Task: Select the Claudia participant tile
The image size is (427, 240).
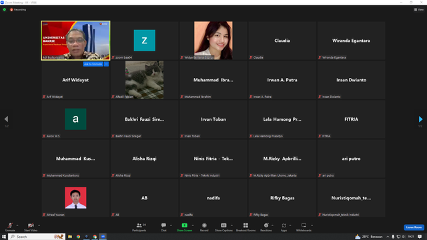Action: pyautogui.click(x=282, y=40)
